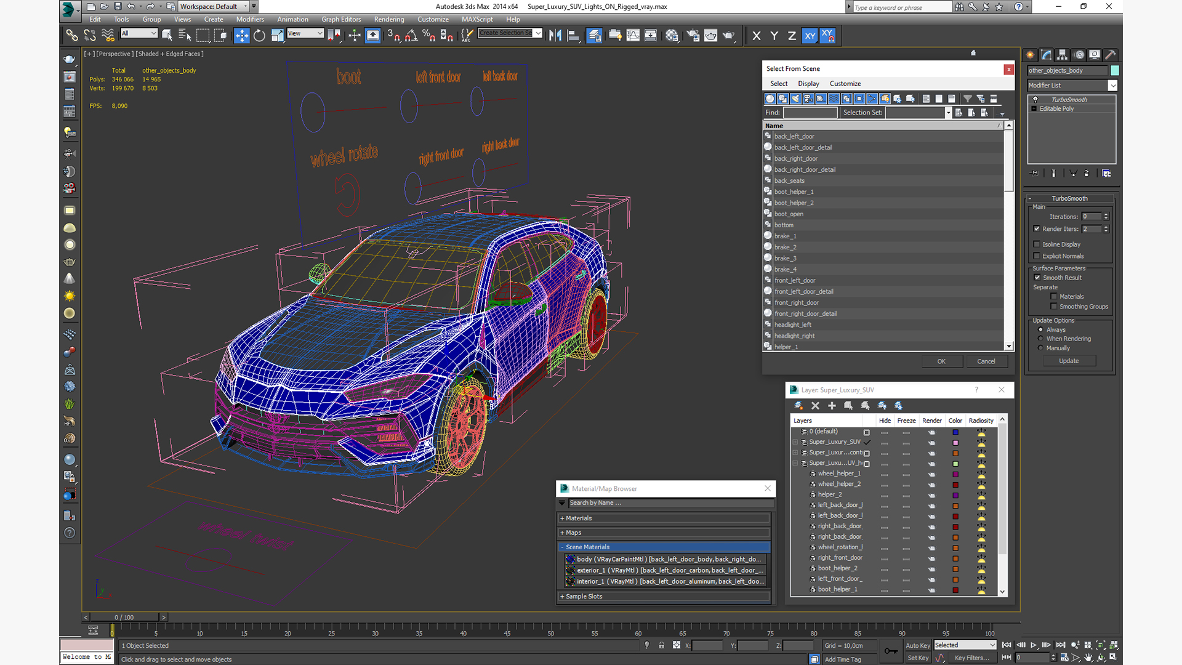
Task: Select the Manually update option
Action: [x=1040, y=348]
